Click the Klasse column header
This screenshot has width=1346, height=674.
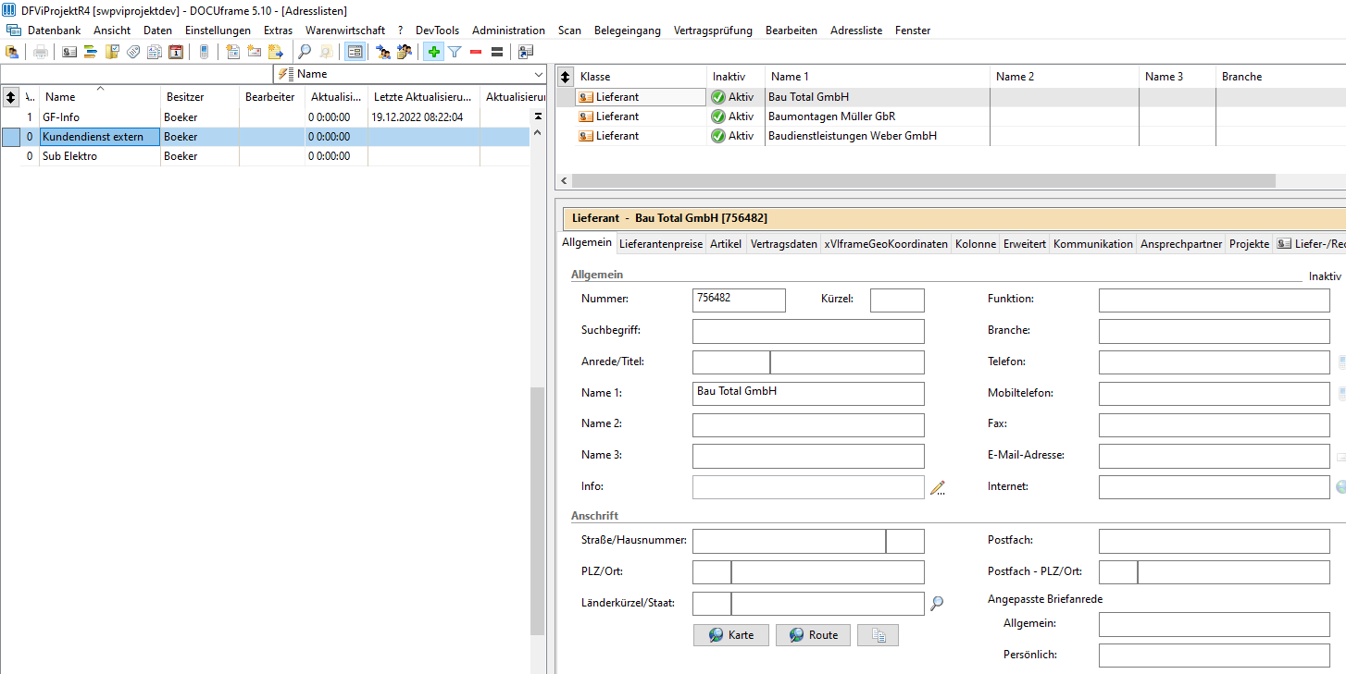[x=641, y=77]
